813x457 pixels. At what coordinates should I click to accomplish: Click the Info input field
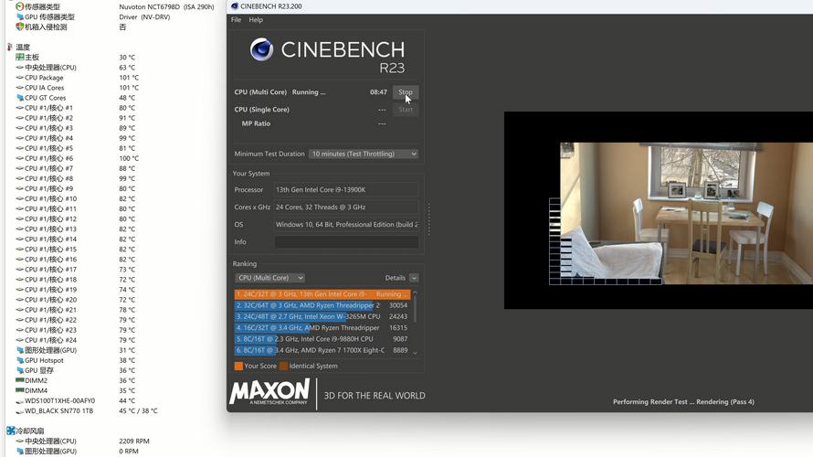[x=346, y=242]
